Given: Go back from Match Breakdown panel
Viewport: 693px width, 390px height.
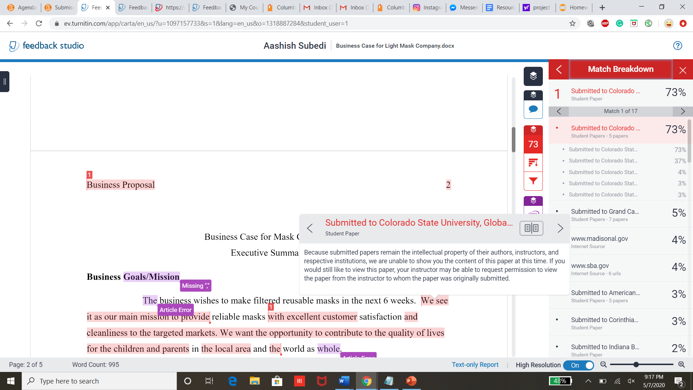Looking at the screenshot, I should pos(559,69).
